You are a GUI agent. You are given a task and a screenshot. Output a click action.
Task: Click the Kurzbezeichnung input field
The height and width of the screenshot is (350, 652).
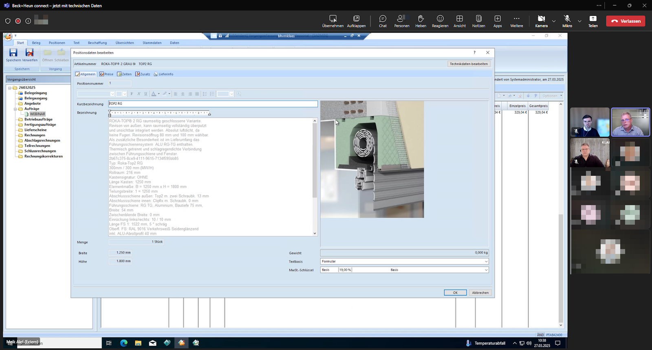pos(213,104)
